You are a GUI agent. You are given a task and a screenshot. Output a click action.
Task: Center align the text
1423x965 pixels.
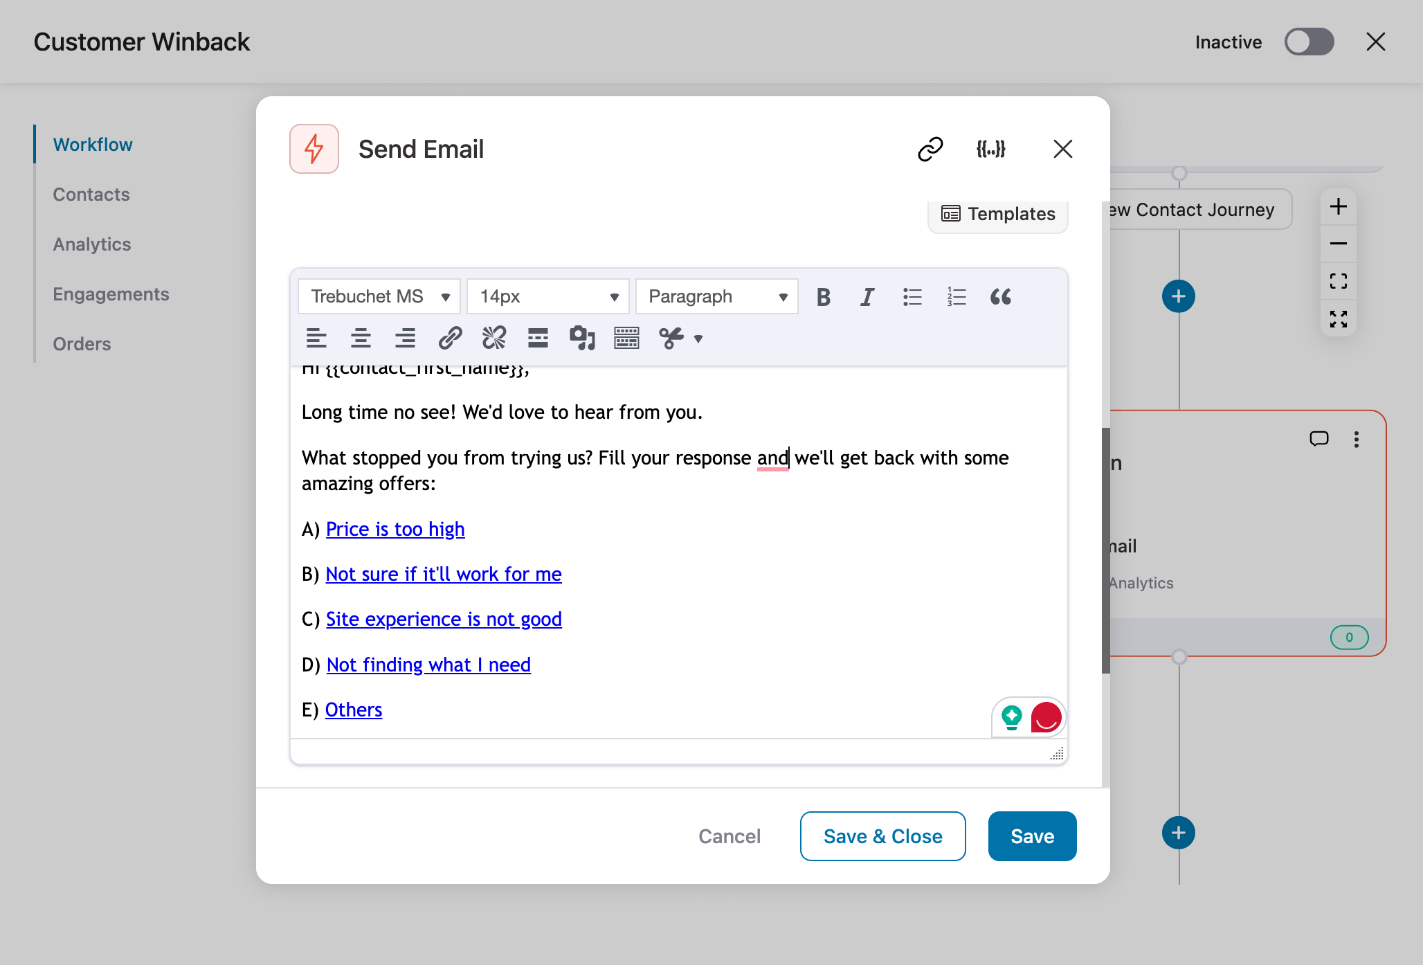point(361,339)
